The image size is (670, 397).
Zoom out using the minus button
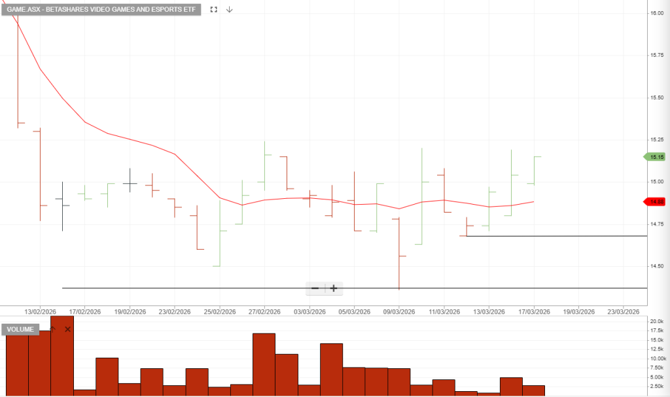coord(315,288)
